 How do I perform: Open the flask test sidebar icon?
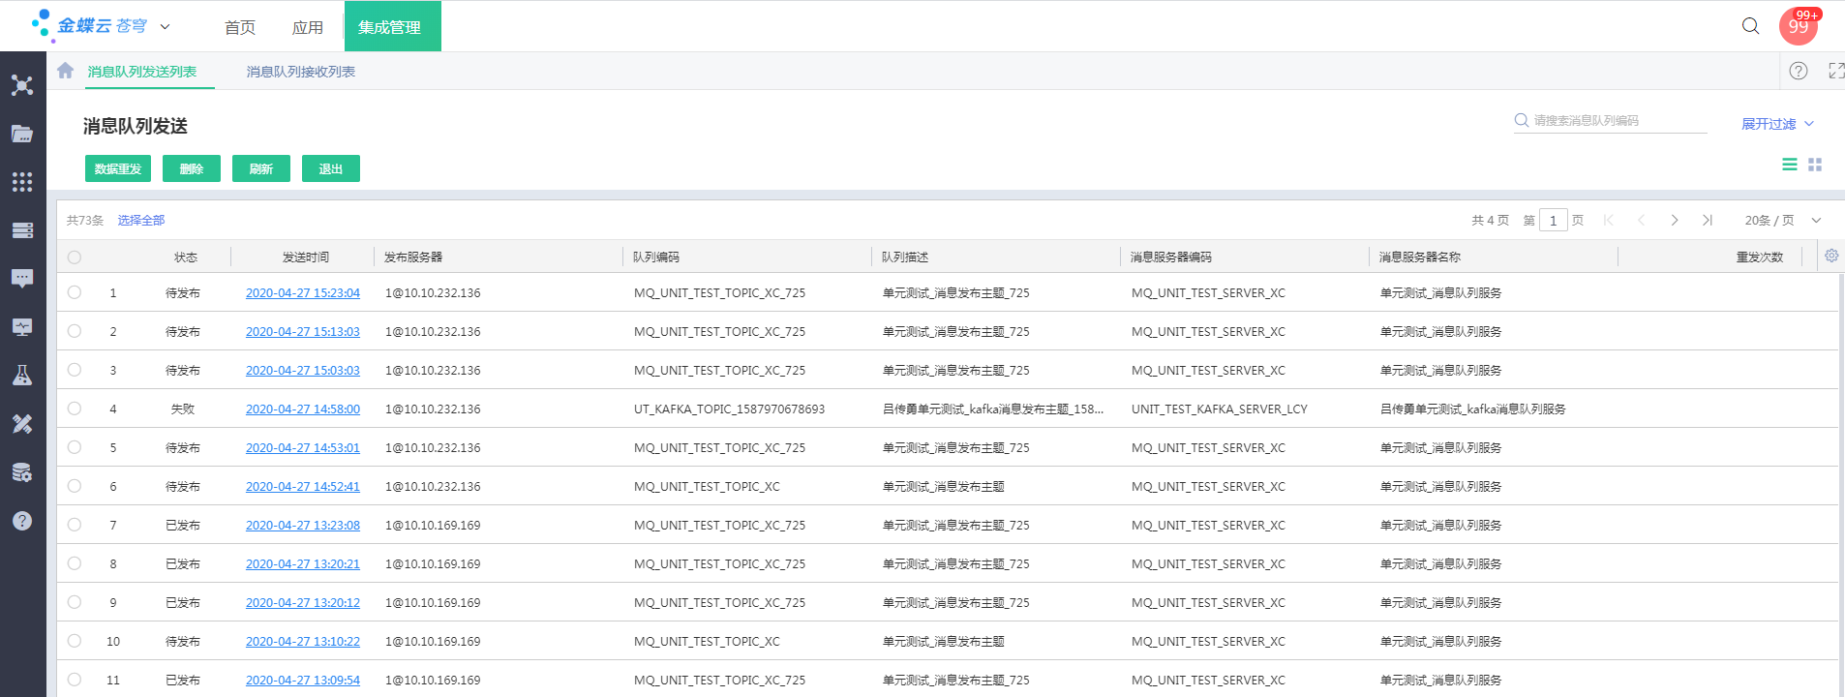[x=22, y=376]
